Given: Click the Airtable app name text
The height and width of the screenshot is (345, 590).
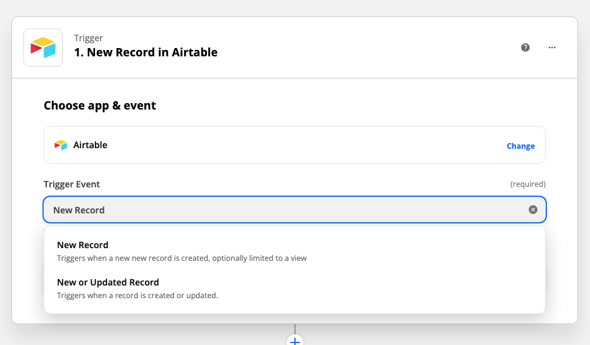Looking at the screenshot, I should tap(91, 145).
